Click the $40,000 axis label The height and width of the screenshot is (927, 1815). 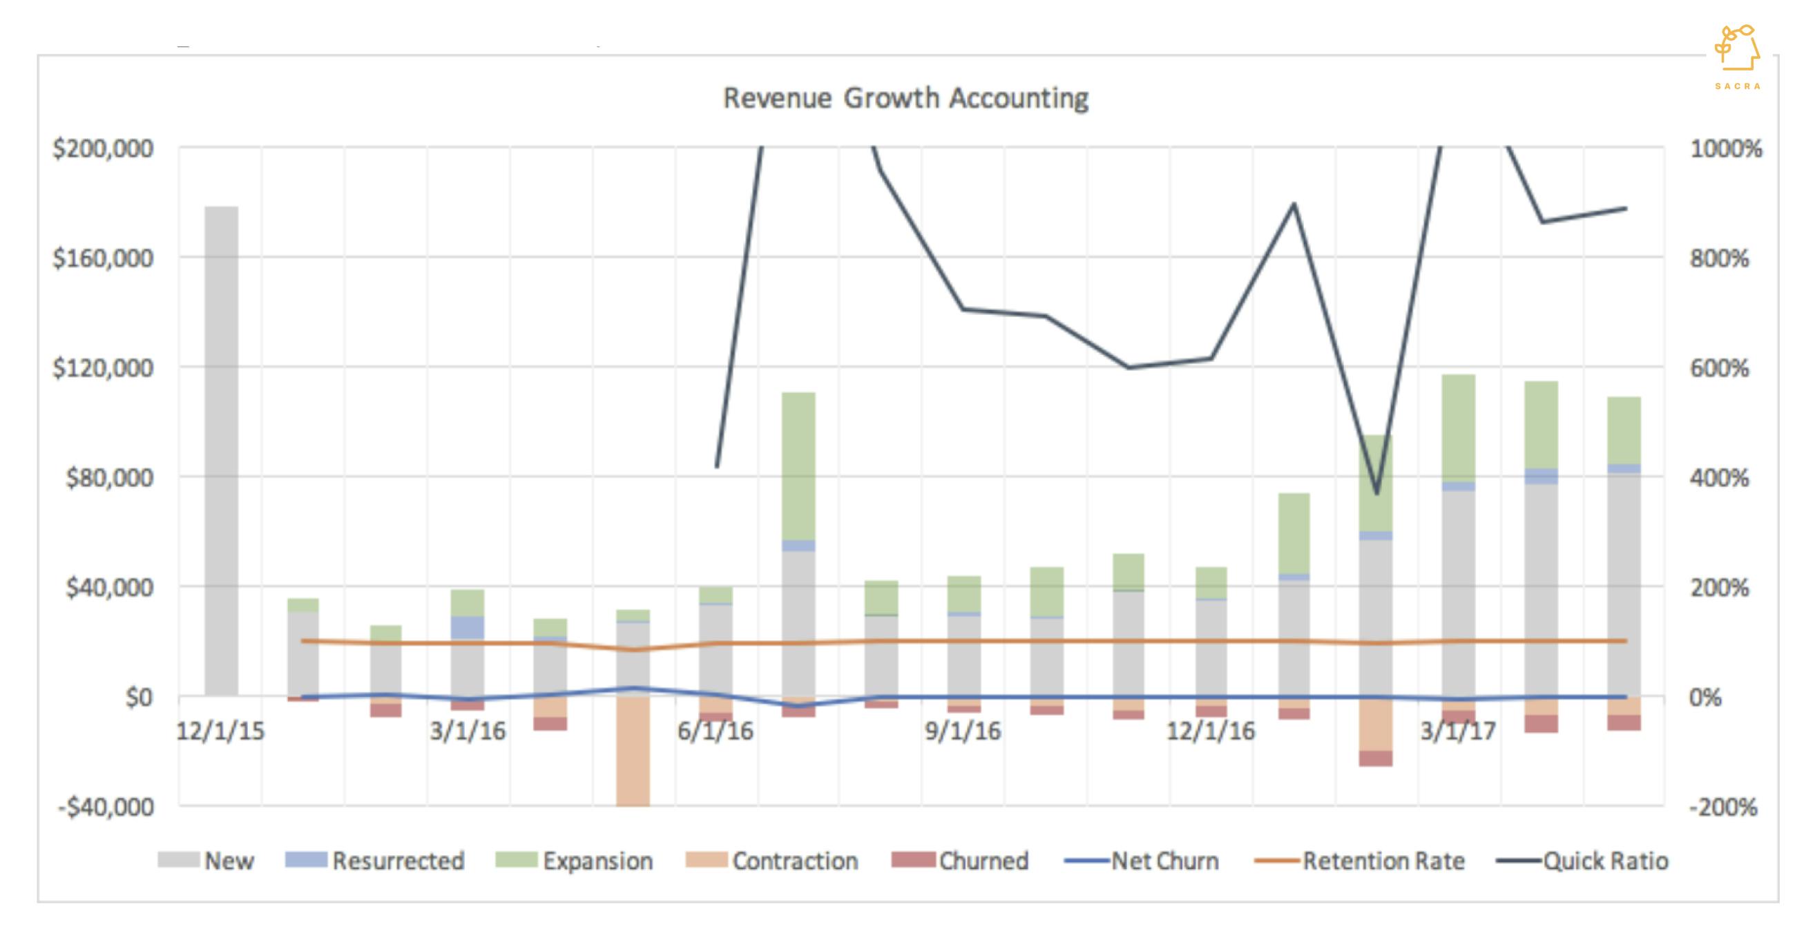pyautogui.click(x=109, y=587)
